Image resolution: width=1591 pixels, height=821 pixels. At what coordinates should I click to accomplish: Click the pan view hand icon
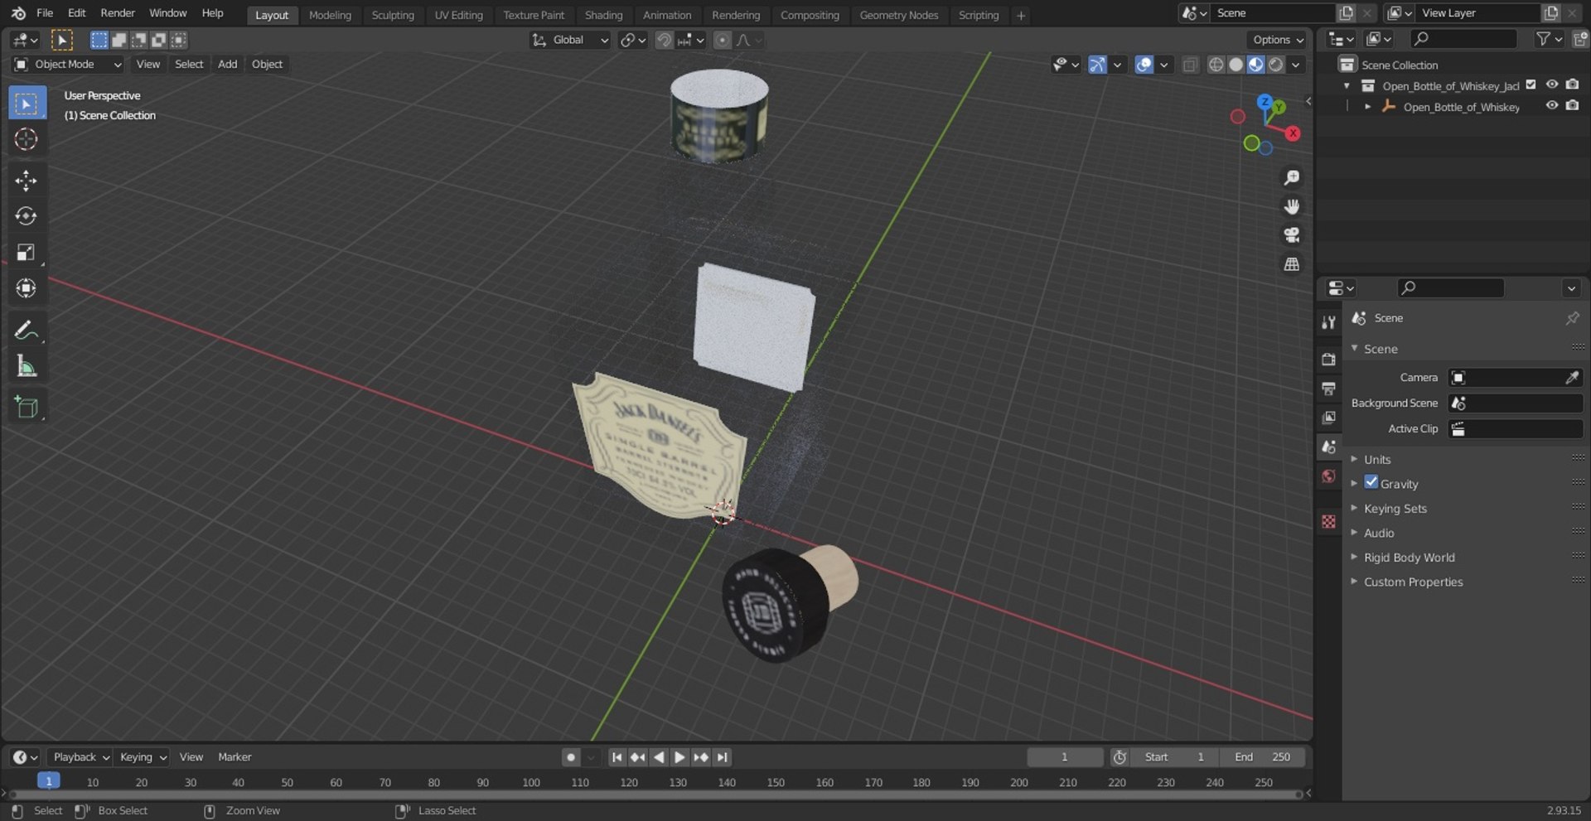(1291, 206)
